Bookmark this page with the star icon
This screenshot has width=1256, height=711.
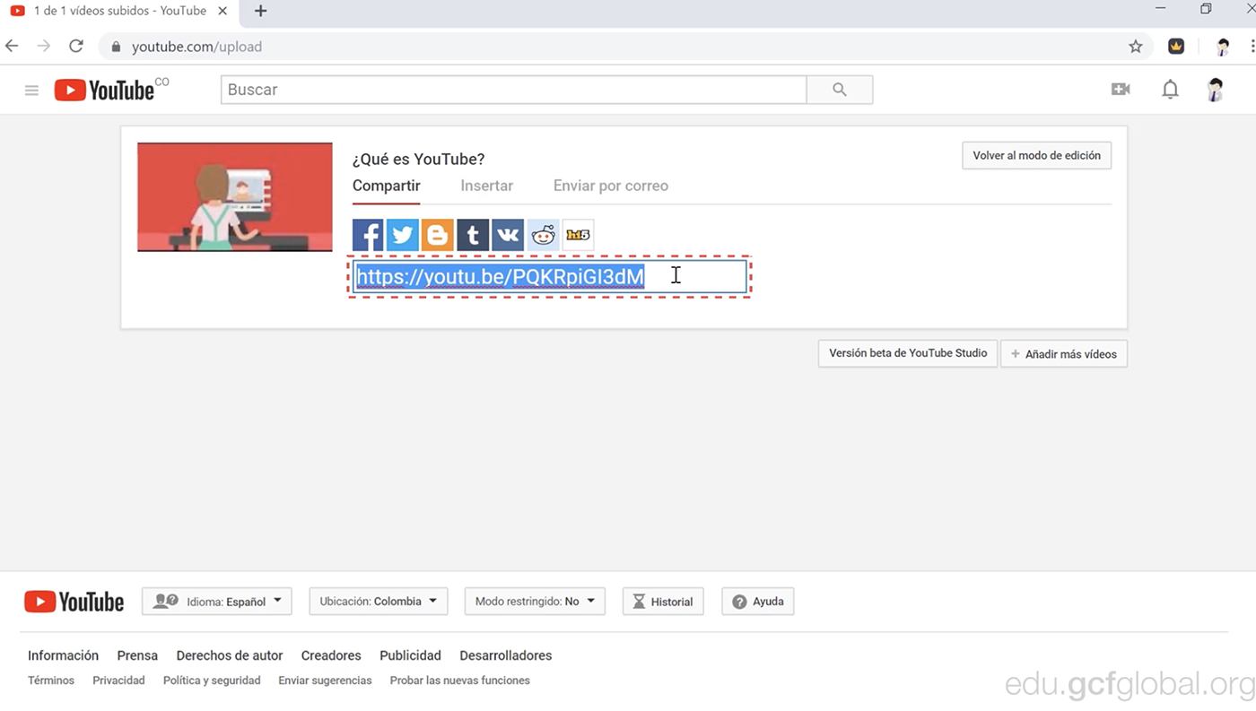1136,47
